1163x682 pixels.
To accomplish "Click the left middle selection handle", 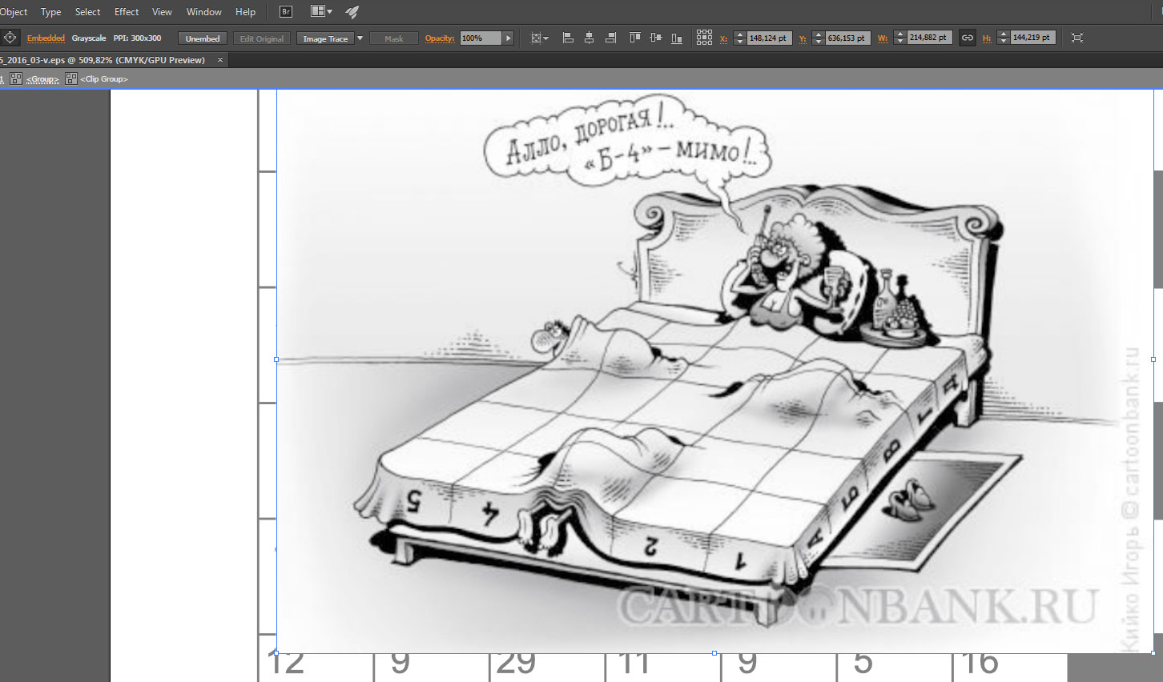I will click(x=276, y=359).
